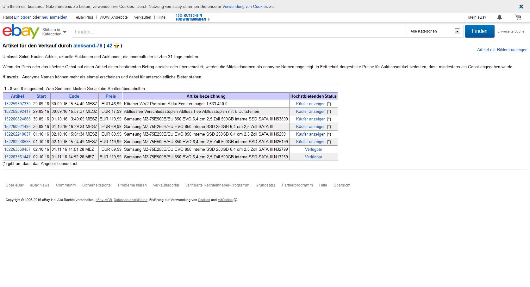Screen dimensions: 530x287
Task: Open Hilfe in top navigation
Action: (161, 17)
